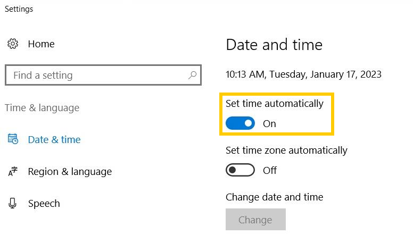Click the Home gear icon
Screen dimensions: 413x243
click(13, 44)
